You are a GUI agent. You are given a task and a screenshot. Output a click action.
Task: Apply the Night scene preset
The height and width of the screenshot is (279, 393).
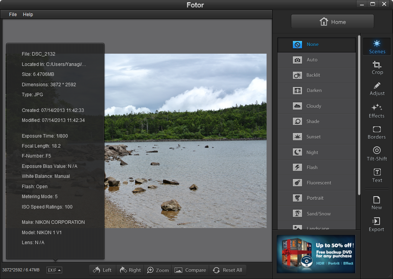pos(317,153)
